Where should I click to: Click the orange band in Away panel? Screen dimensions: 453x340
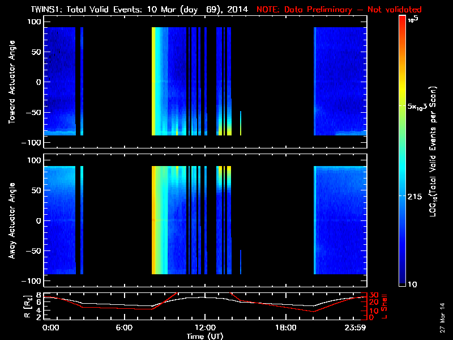pos(154,221)
